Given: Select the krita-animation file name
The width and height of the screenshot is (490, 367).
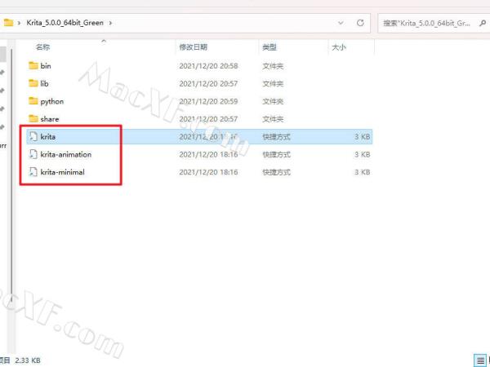Looking at the screenshot, I should [x=66, y=154].
